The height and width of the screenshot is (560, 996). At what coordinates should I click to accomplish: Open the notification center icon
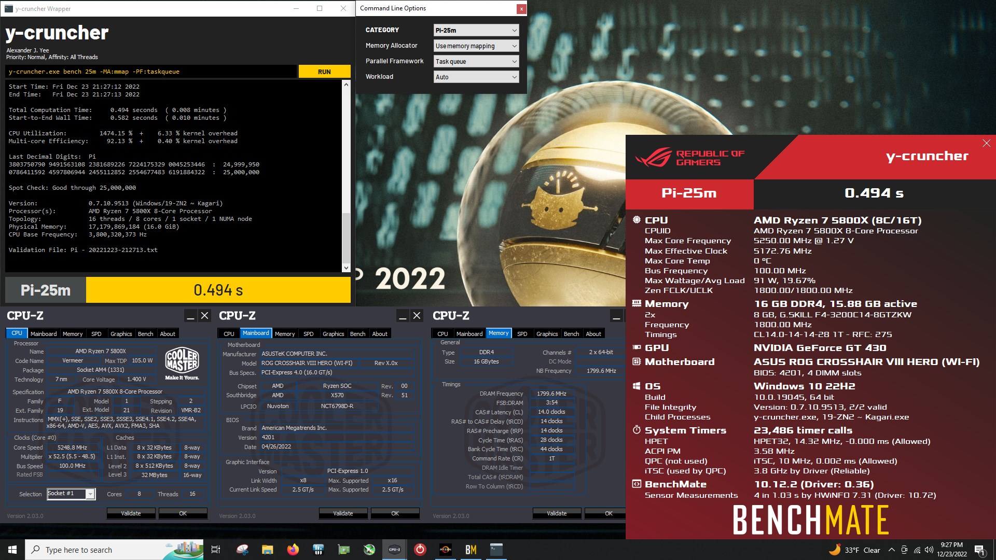[x=979, y=550]
